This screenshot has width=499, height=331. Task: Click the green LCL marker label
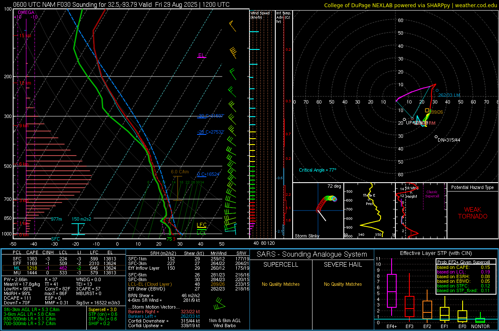[x=201, y=233]
